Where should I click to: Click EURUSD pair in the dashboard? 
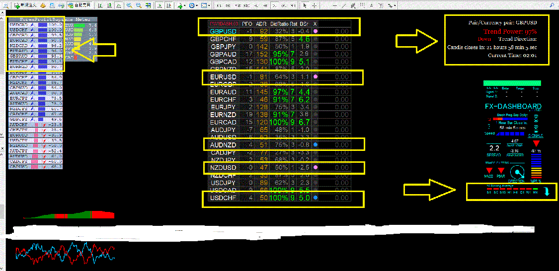click(x=223, y=76)
